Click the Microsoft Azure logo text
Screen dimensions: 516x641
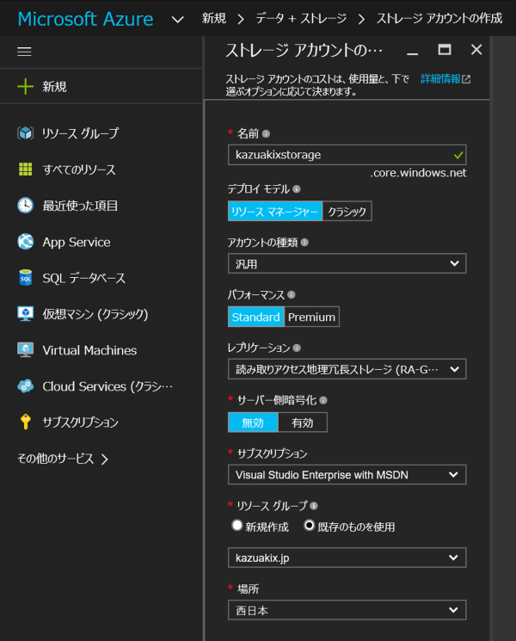(85, 19)
